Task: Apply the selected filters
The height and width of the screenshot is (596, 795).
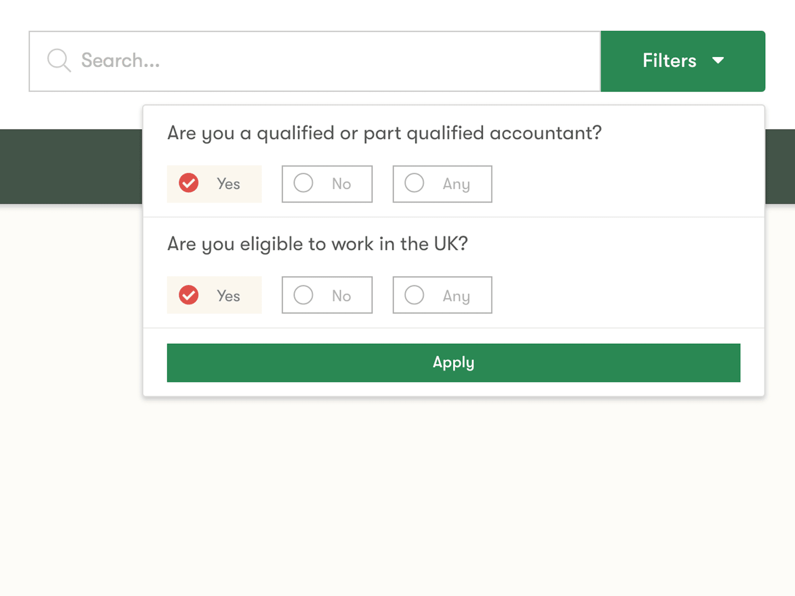Action: point(453,363)
